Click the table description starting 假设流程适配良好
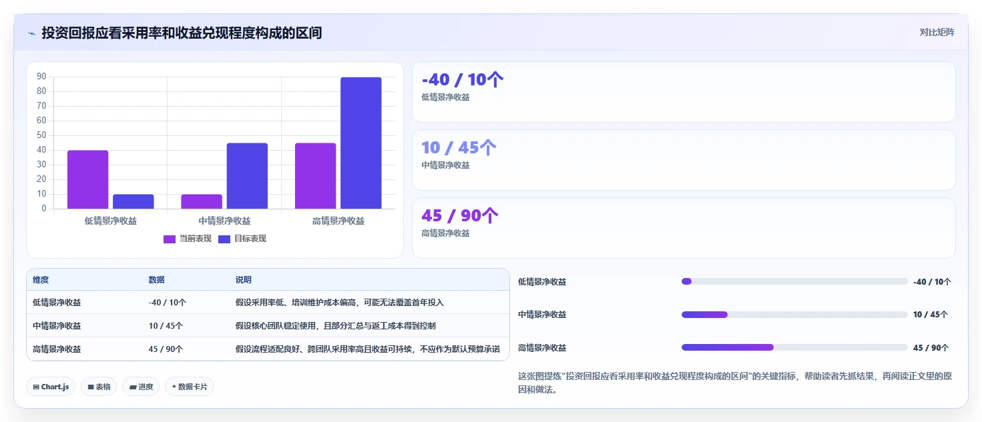The image size is (982, 422). pyautogui.click(x=367, y=349)
